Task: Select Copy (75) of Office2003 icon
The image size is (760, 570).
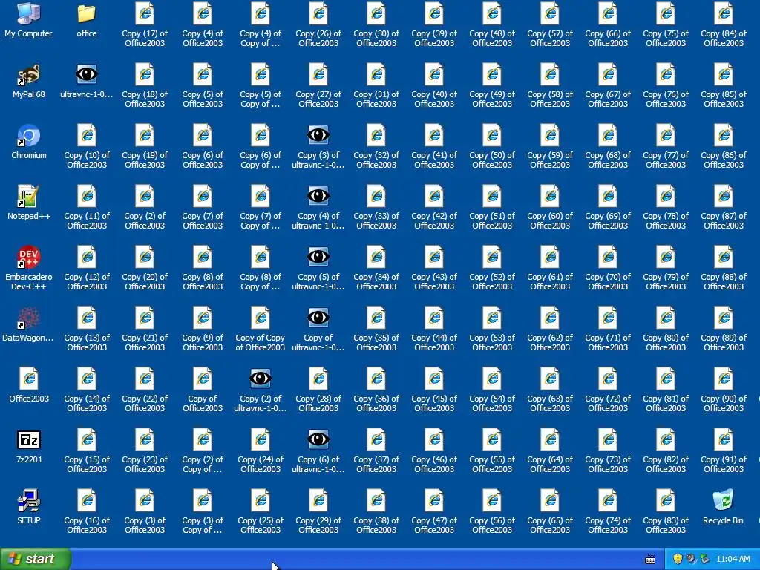Action: pyautogui.click(x=666, y=13)
